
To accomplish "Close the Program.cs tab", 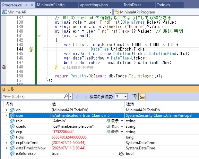I will 32,5.
